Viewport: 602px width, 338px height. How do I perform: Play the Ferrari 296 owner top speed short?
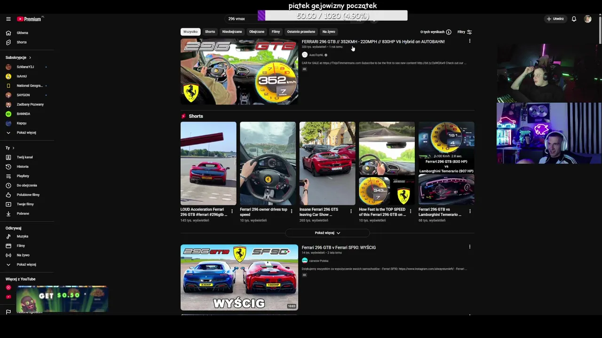point(268,163)
